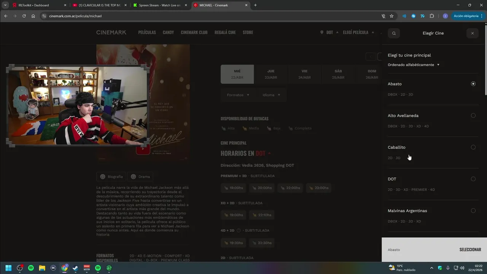Click the browser back arrow
Screen dimensions: 487x274
coord(6,16)
